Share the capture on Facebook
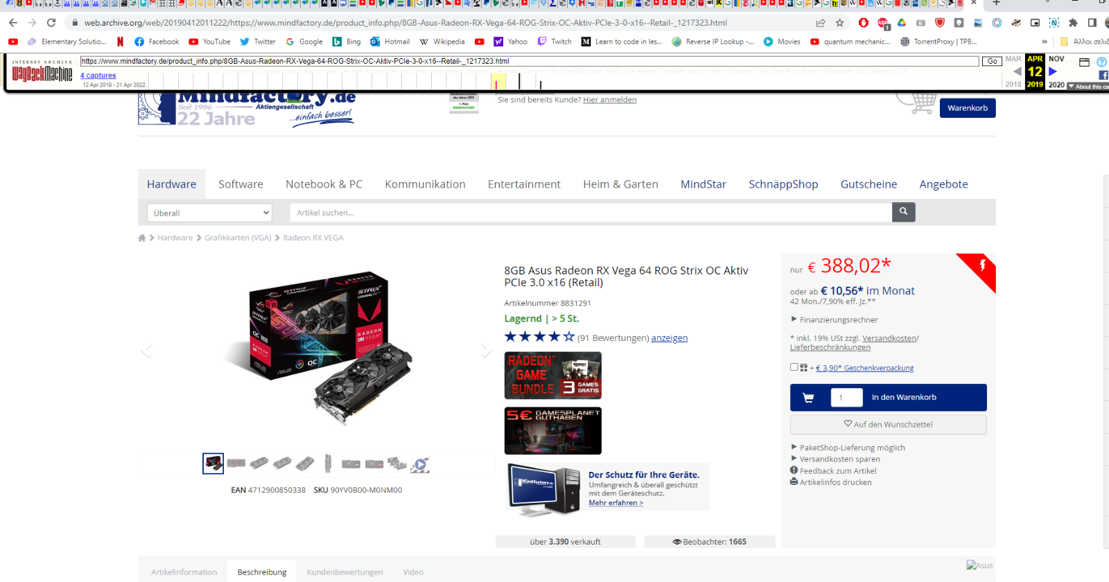Screen dimensions: 1109x582 pyautogui.click(x=1103, y=75)
